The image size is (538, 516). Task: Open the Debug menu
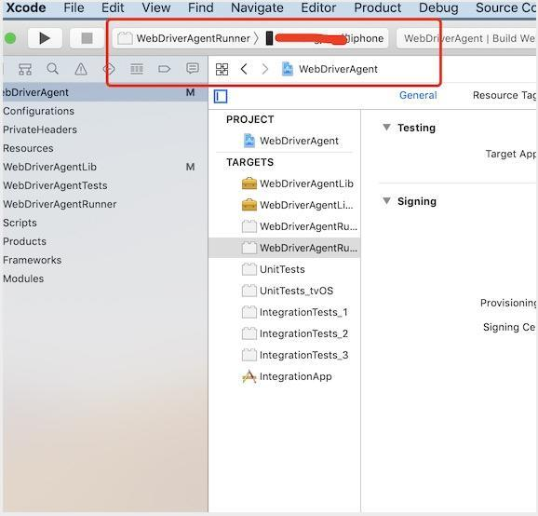point(438,7)
